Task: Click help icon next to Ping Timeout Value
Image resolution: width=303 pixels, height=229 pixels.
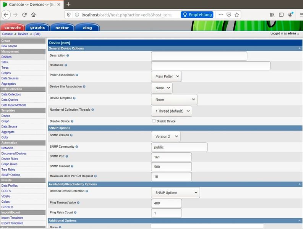Action: 78,203
